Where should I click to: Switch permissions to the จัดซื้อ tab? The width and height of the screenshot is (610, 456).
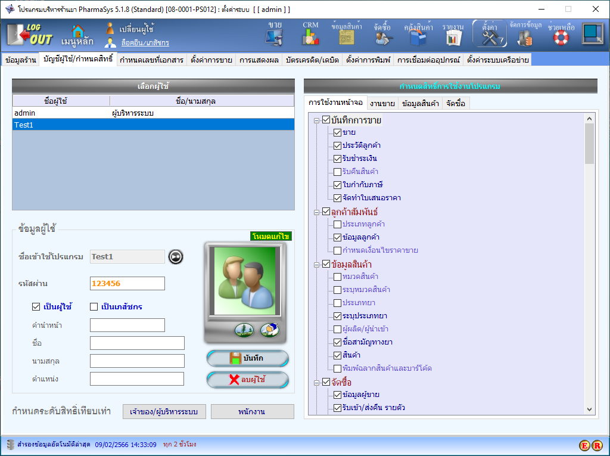[x=456, y=103]
